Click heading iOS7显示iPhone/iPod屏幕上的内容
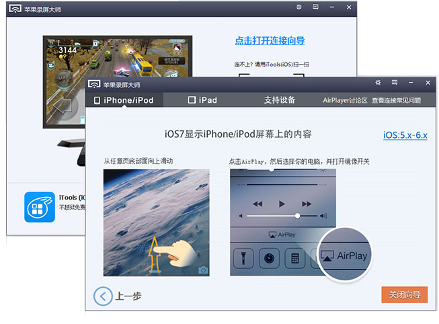 point(238,134)
